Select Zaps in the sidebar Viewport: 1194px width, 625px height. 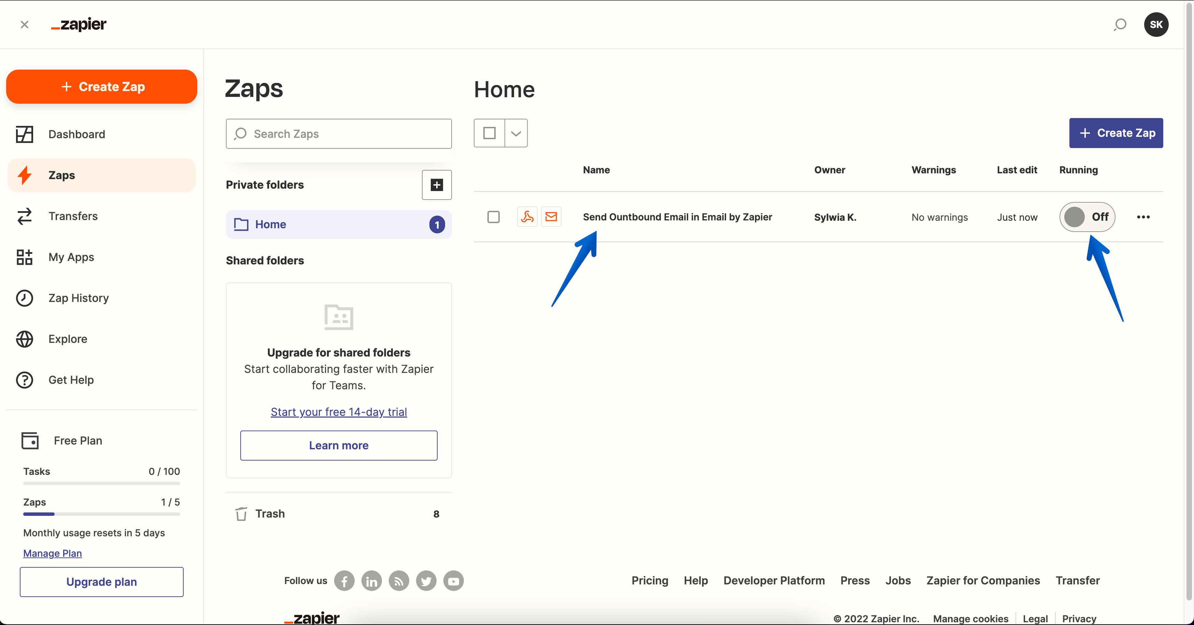(x=101, y=175)
